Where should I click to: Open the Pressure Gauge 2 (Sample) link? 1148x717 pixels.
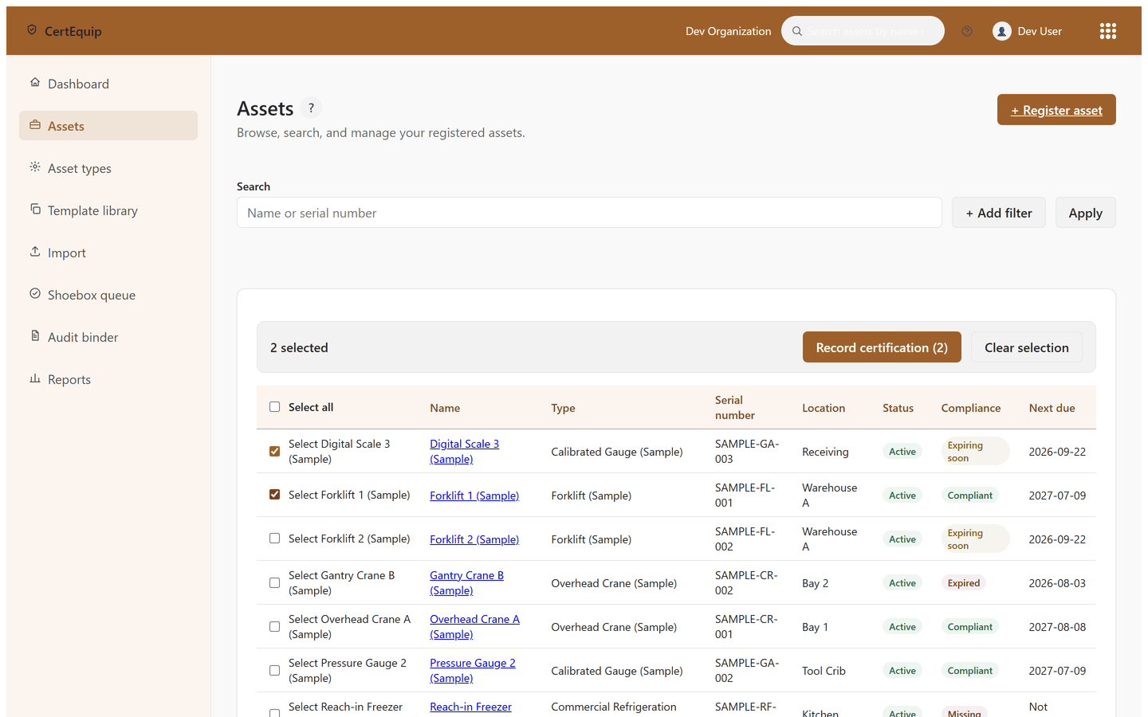coord(472,671)
